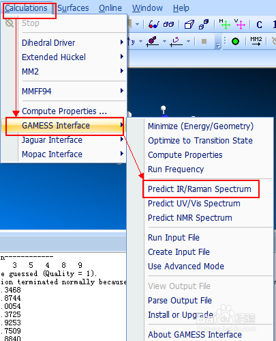Expand Jaguar Interface submenu arrow
The height and width of the screenshot is (341, 276).
pos(122,139)
